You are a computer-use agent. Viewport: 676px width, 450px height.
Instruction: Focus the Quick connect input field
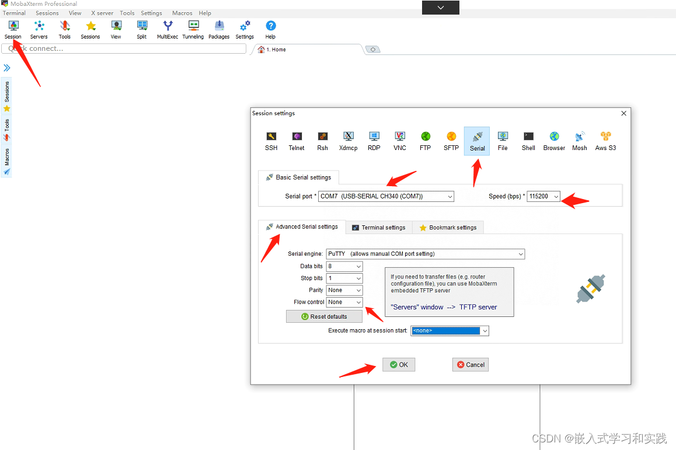pyautogui.click(x=124, y=48)
